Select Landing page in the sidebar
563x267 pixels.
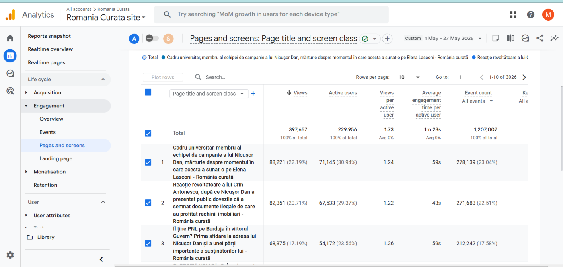point(56,158)
